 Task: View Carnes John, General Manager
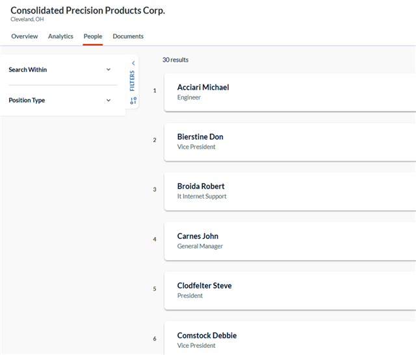click(x=198, y=236)
